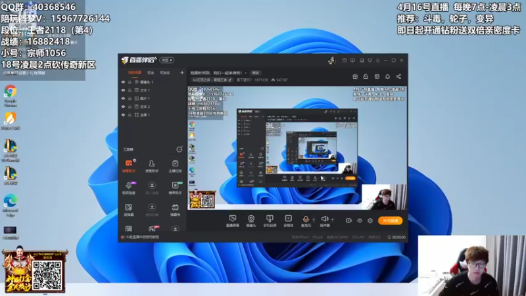
Task: Toggle the eye icon for 文本 2 layer
Action: 123,107
